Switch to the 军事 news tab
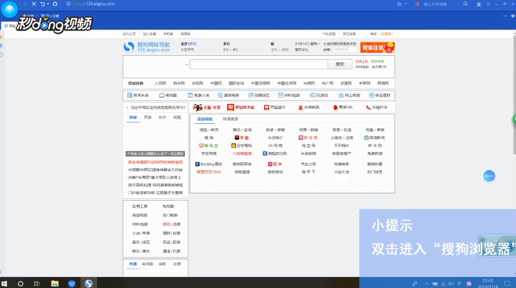 pyautogui.click(x=147, y=117)
